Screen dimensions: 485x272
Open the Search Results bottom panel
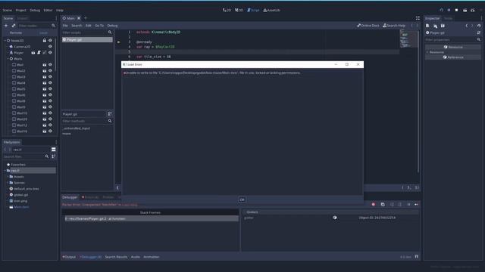click(116, 257)
